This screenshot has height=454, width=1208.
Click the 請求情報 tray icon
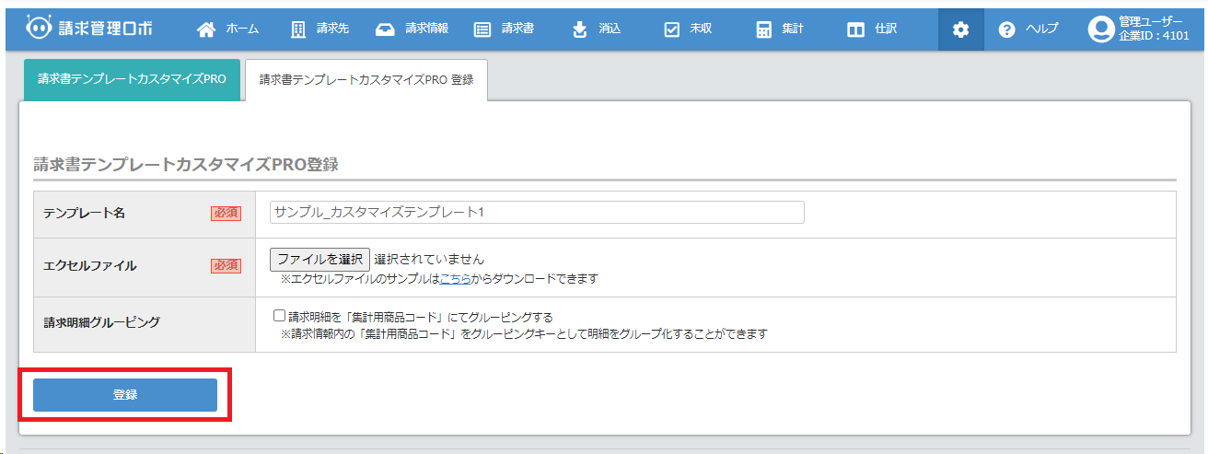pos(386,29)
